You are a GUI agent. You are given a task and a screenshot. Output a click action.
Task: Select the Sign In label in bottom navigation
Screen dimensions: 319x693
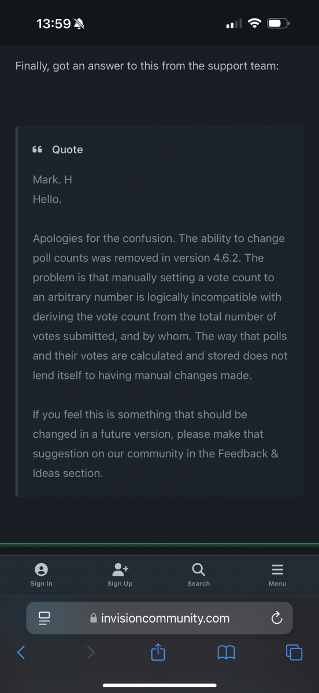[x=41, y=584]
